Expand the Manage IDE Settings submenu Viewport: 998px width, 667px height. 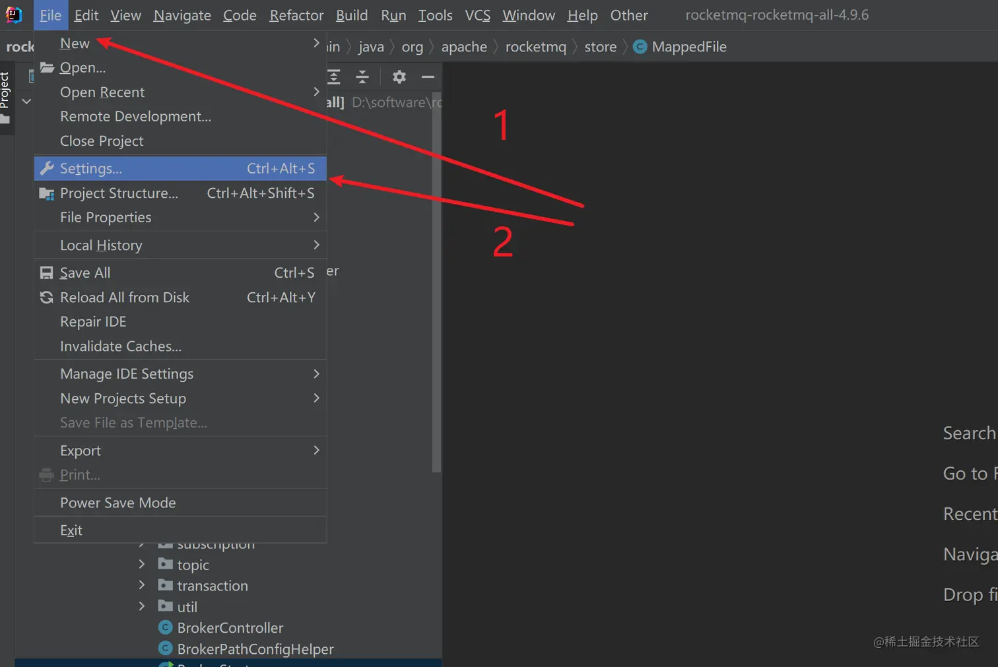click(x=180, y=374)
